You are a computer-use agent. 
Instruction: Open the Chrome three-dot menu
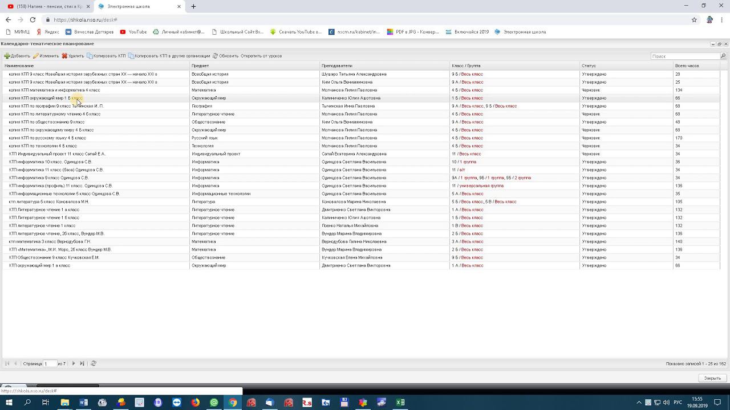[721, 19]
